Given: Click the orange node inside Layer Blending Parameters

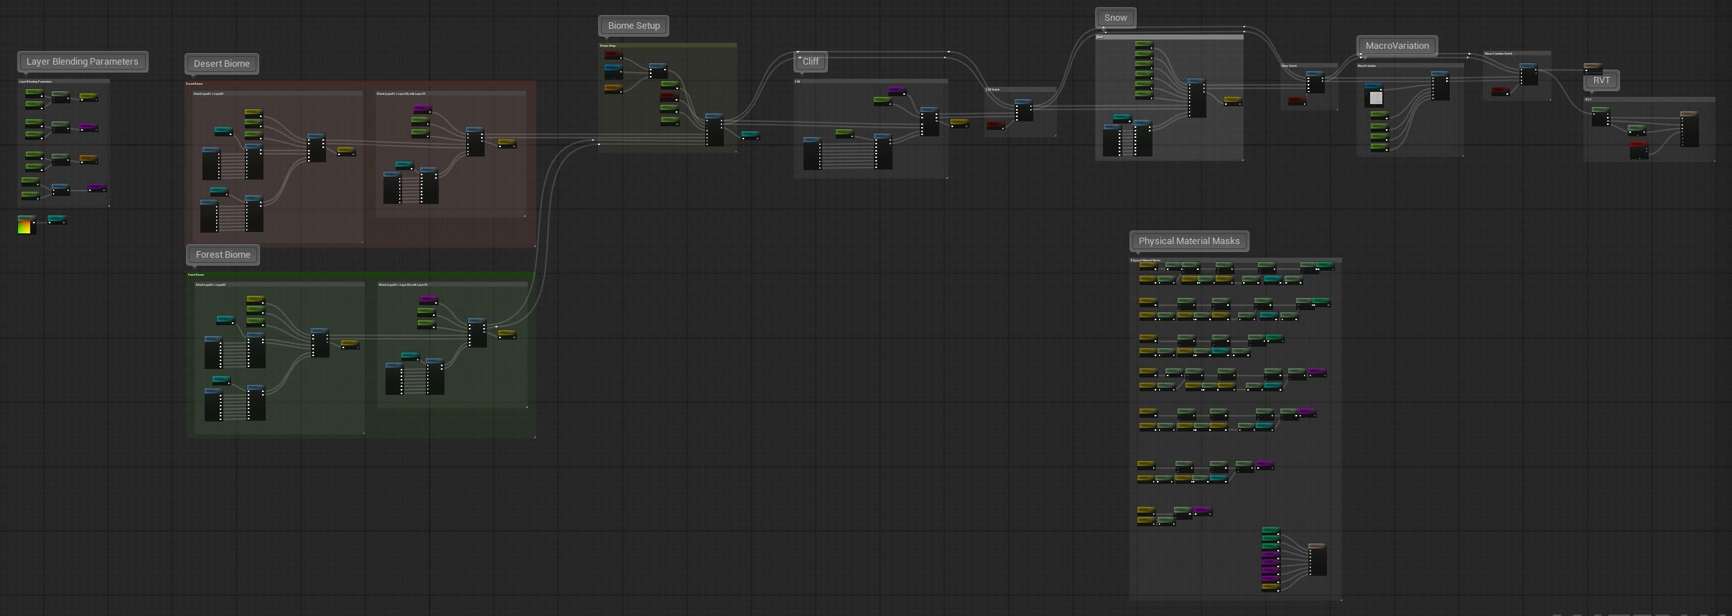Looking at the screenshot, I should click(x=88, y=159).
